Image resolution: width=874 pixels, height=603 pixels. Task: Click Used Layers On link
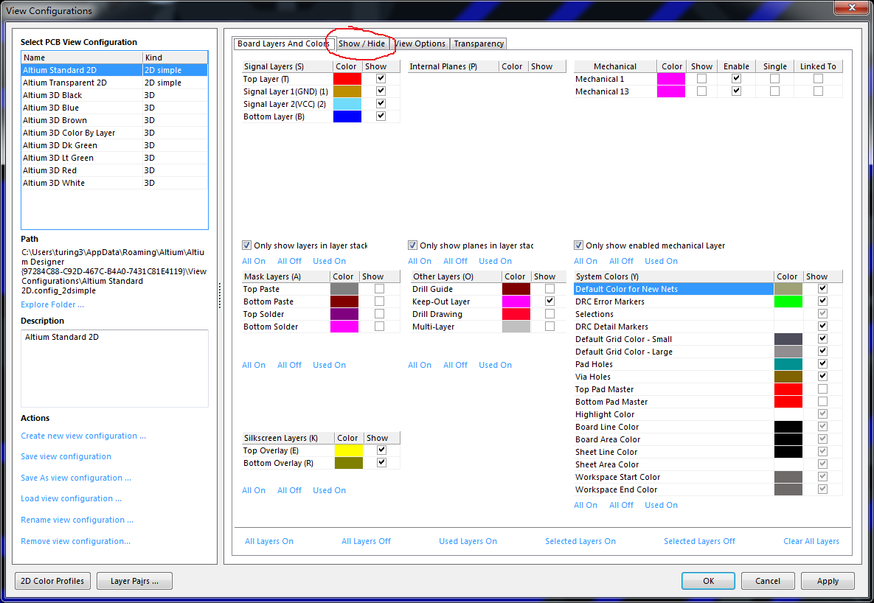pos(468,541)
